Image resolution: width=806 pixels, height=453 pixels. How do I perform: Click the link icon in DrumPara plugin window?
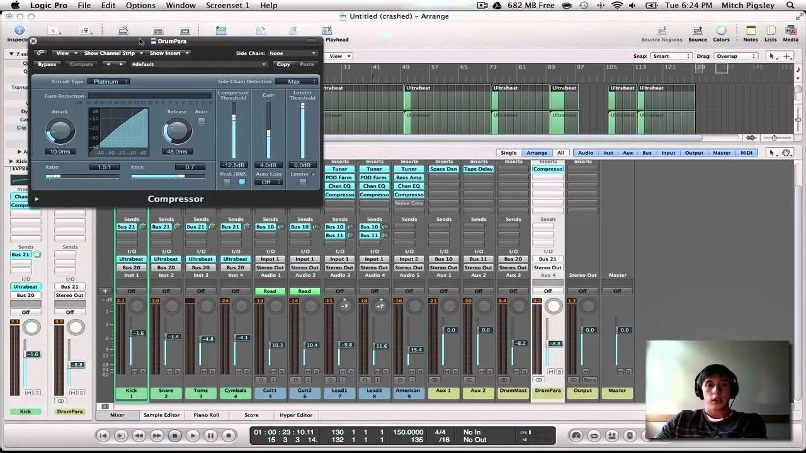pyautogui.click(x=40, y=53)
